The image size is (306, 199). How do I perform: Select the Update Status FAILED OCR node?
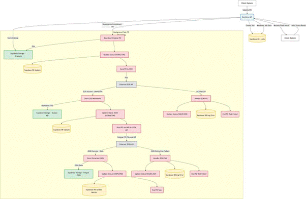(x=177, y=114)
